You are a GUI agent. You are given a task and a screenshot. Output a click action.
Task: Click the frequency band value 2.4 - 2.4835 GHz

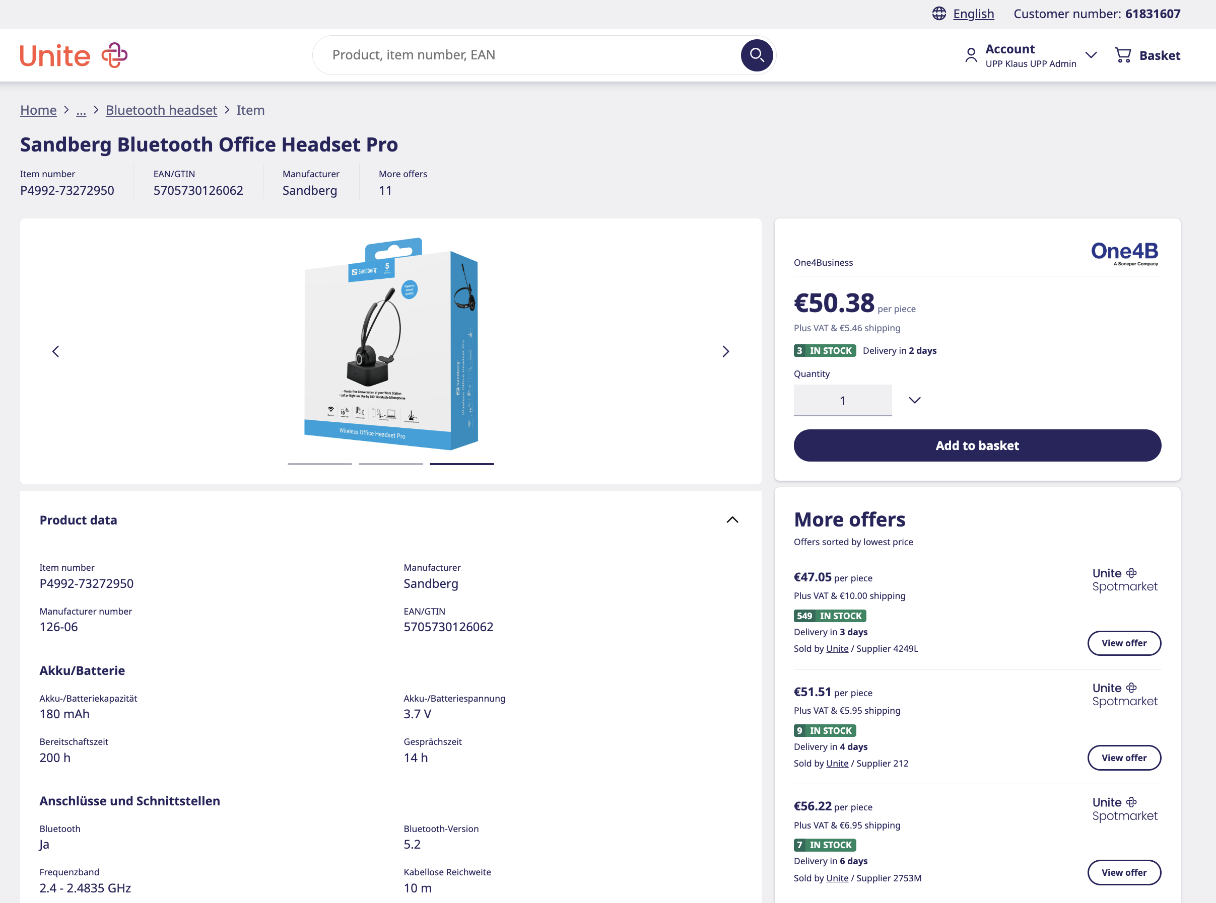[85, 888]
